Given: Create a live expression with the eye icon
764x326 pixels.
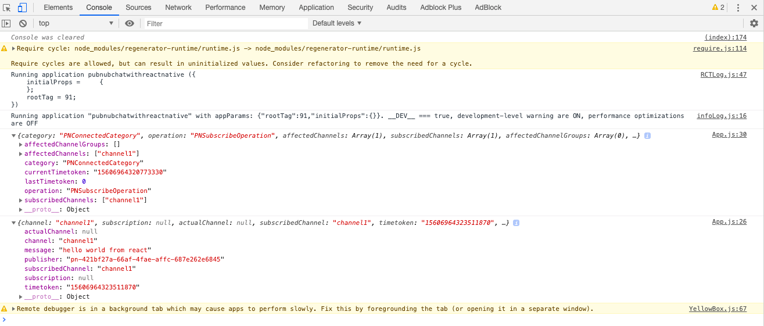Looking at the screenshot, I should [x=129, y=23].
